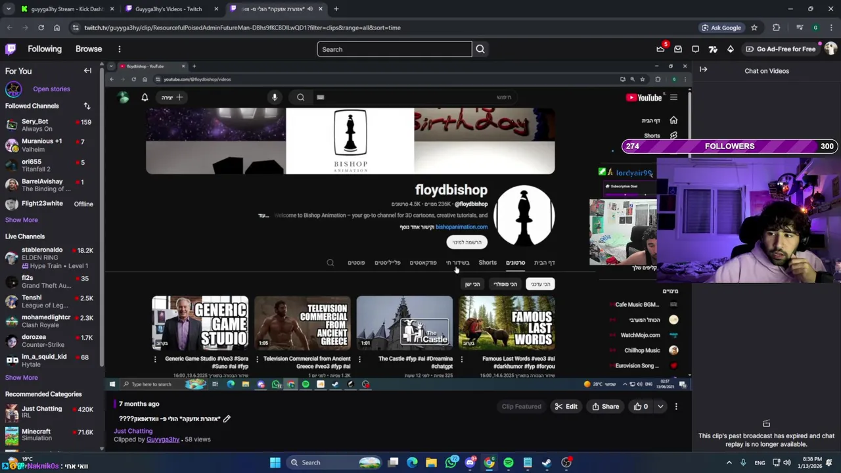Collapse the For You sidebar
This screenshot has width=841, height=473.
coord(87,71)
